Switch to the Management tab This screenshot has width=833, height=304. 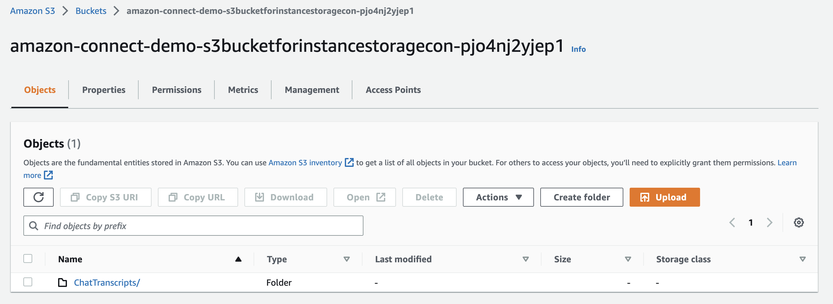(x=312, y=90)
